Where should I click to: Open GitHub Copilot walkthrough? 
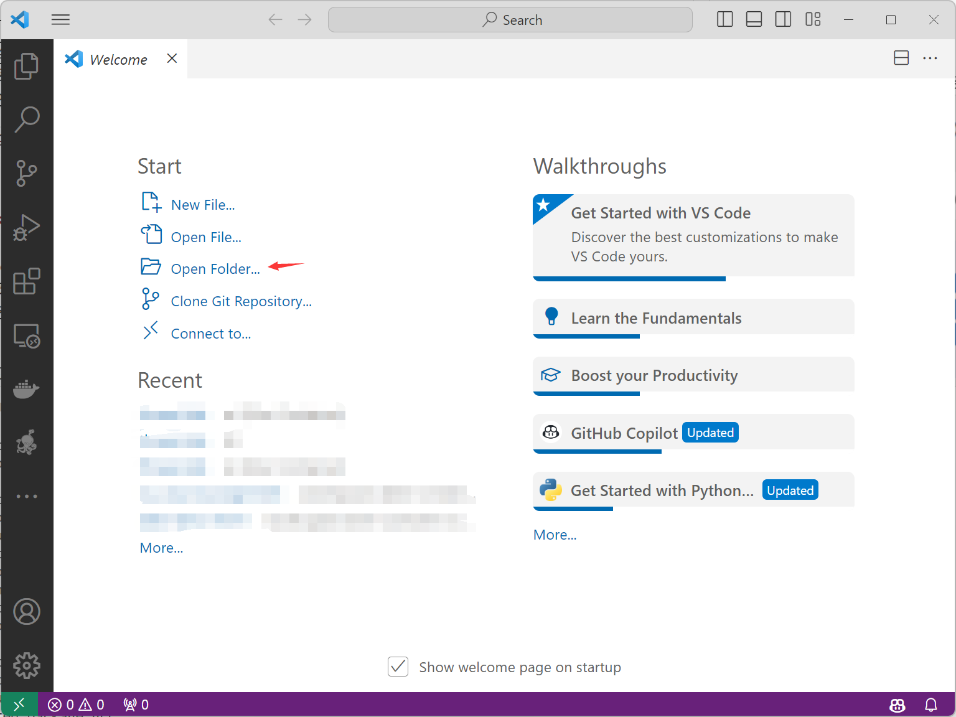pyautogui.click(x=693, y=433)
